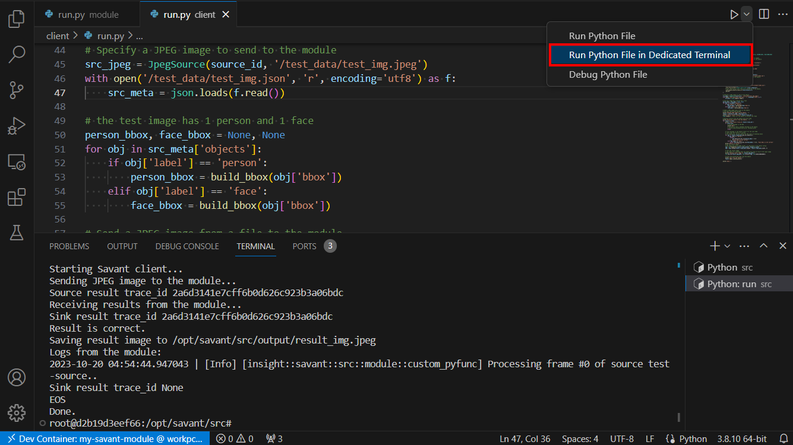Image resolution: width=793 pixels, height=445 pixels.
Task: Select Run Python File in Dedicated Terminal
Action: pos(649,55)
